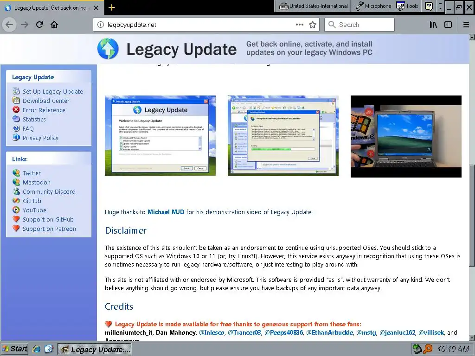475x356 pixels.
Task: Click the Community Discord people icon
Action: click(x=16, y=191)
